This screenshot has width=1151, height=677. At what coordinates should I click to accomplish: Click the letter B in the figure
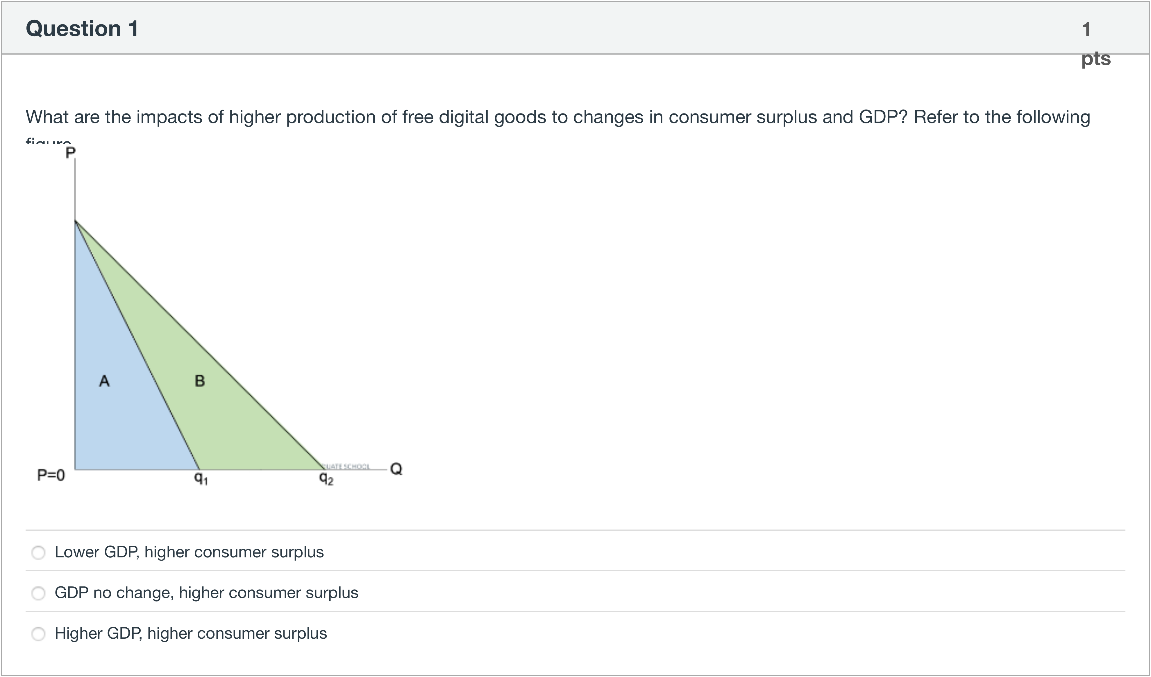(x=200, y=381)
